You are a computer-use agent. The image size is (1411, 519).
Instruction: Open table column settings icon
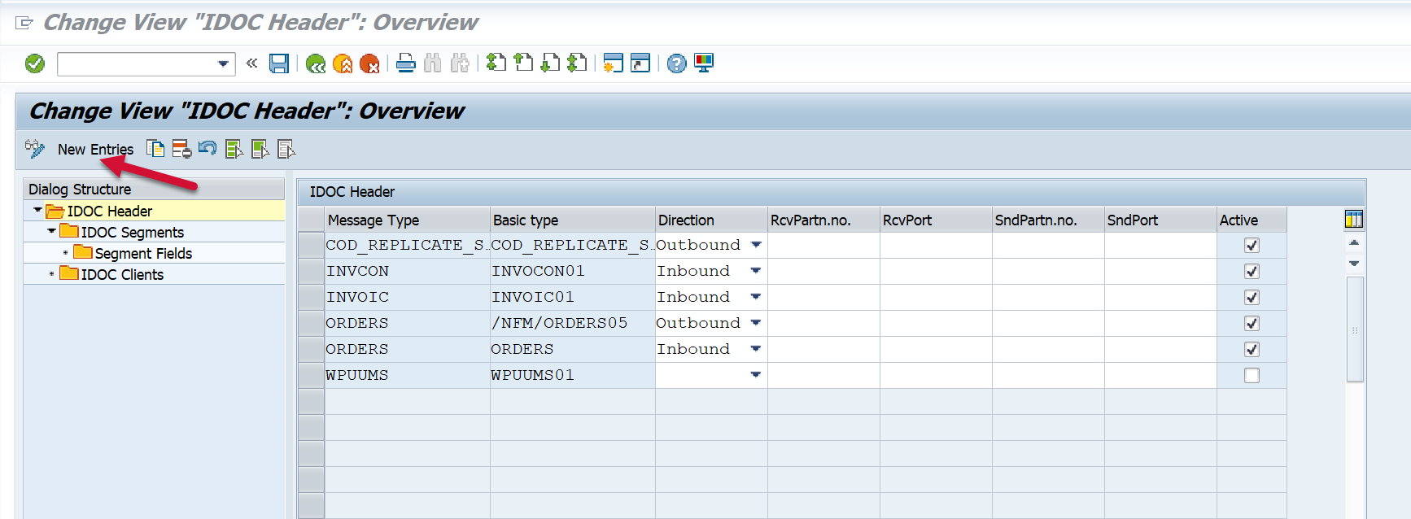click(x=1353, y=219)
